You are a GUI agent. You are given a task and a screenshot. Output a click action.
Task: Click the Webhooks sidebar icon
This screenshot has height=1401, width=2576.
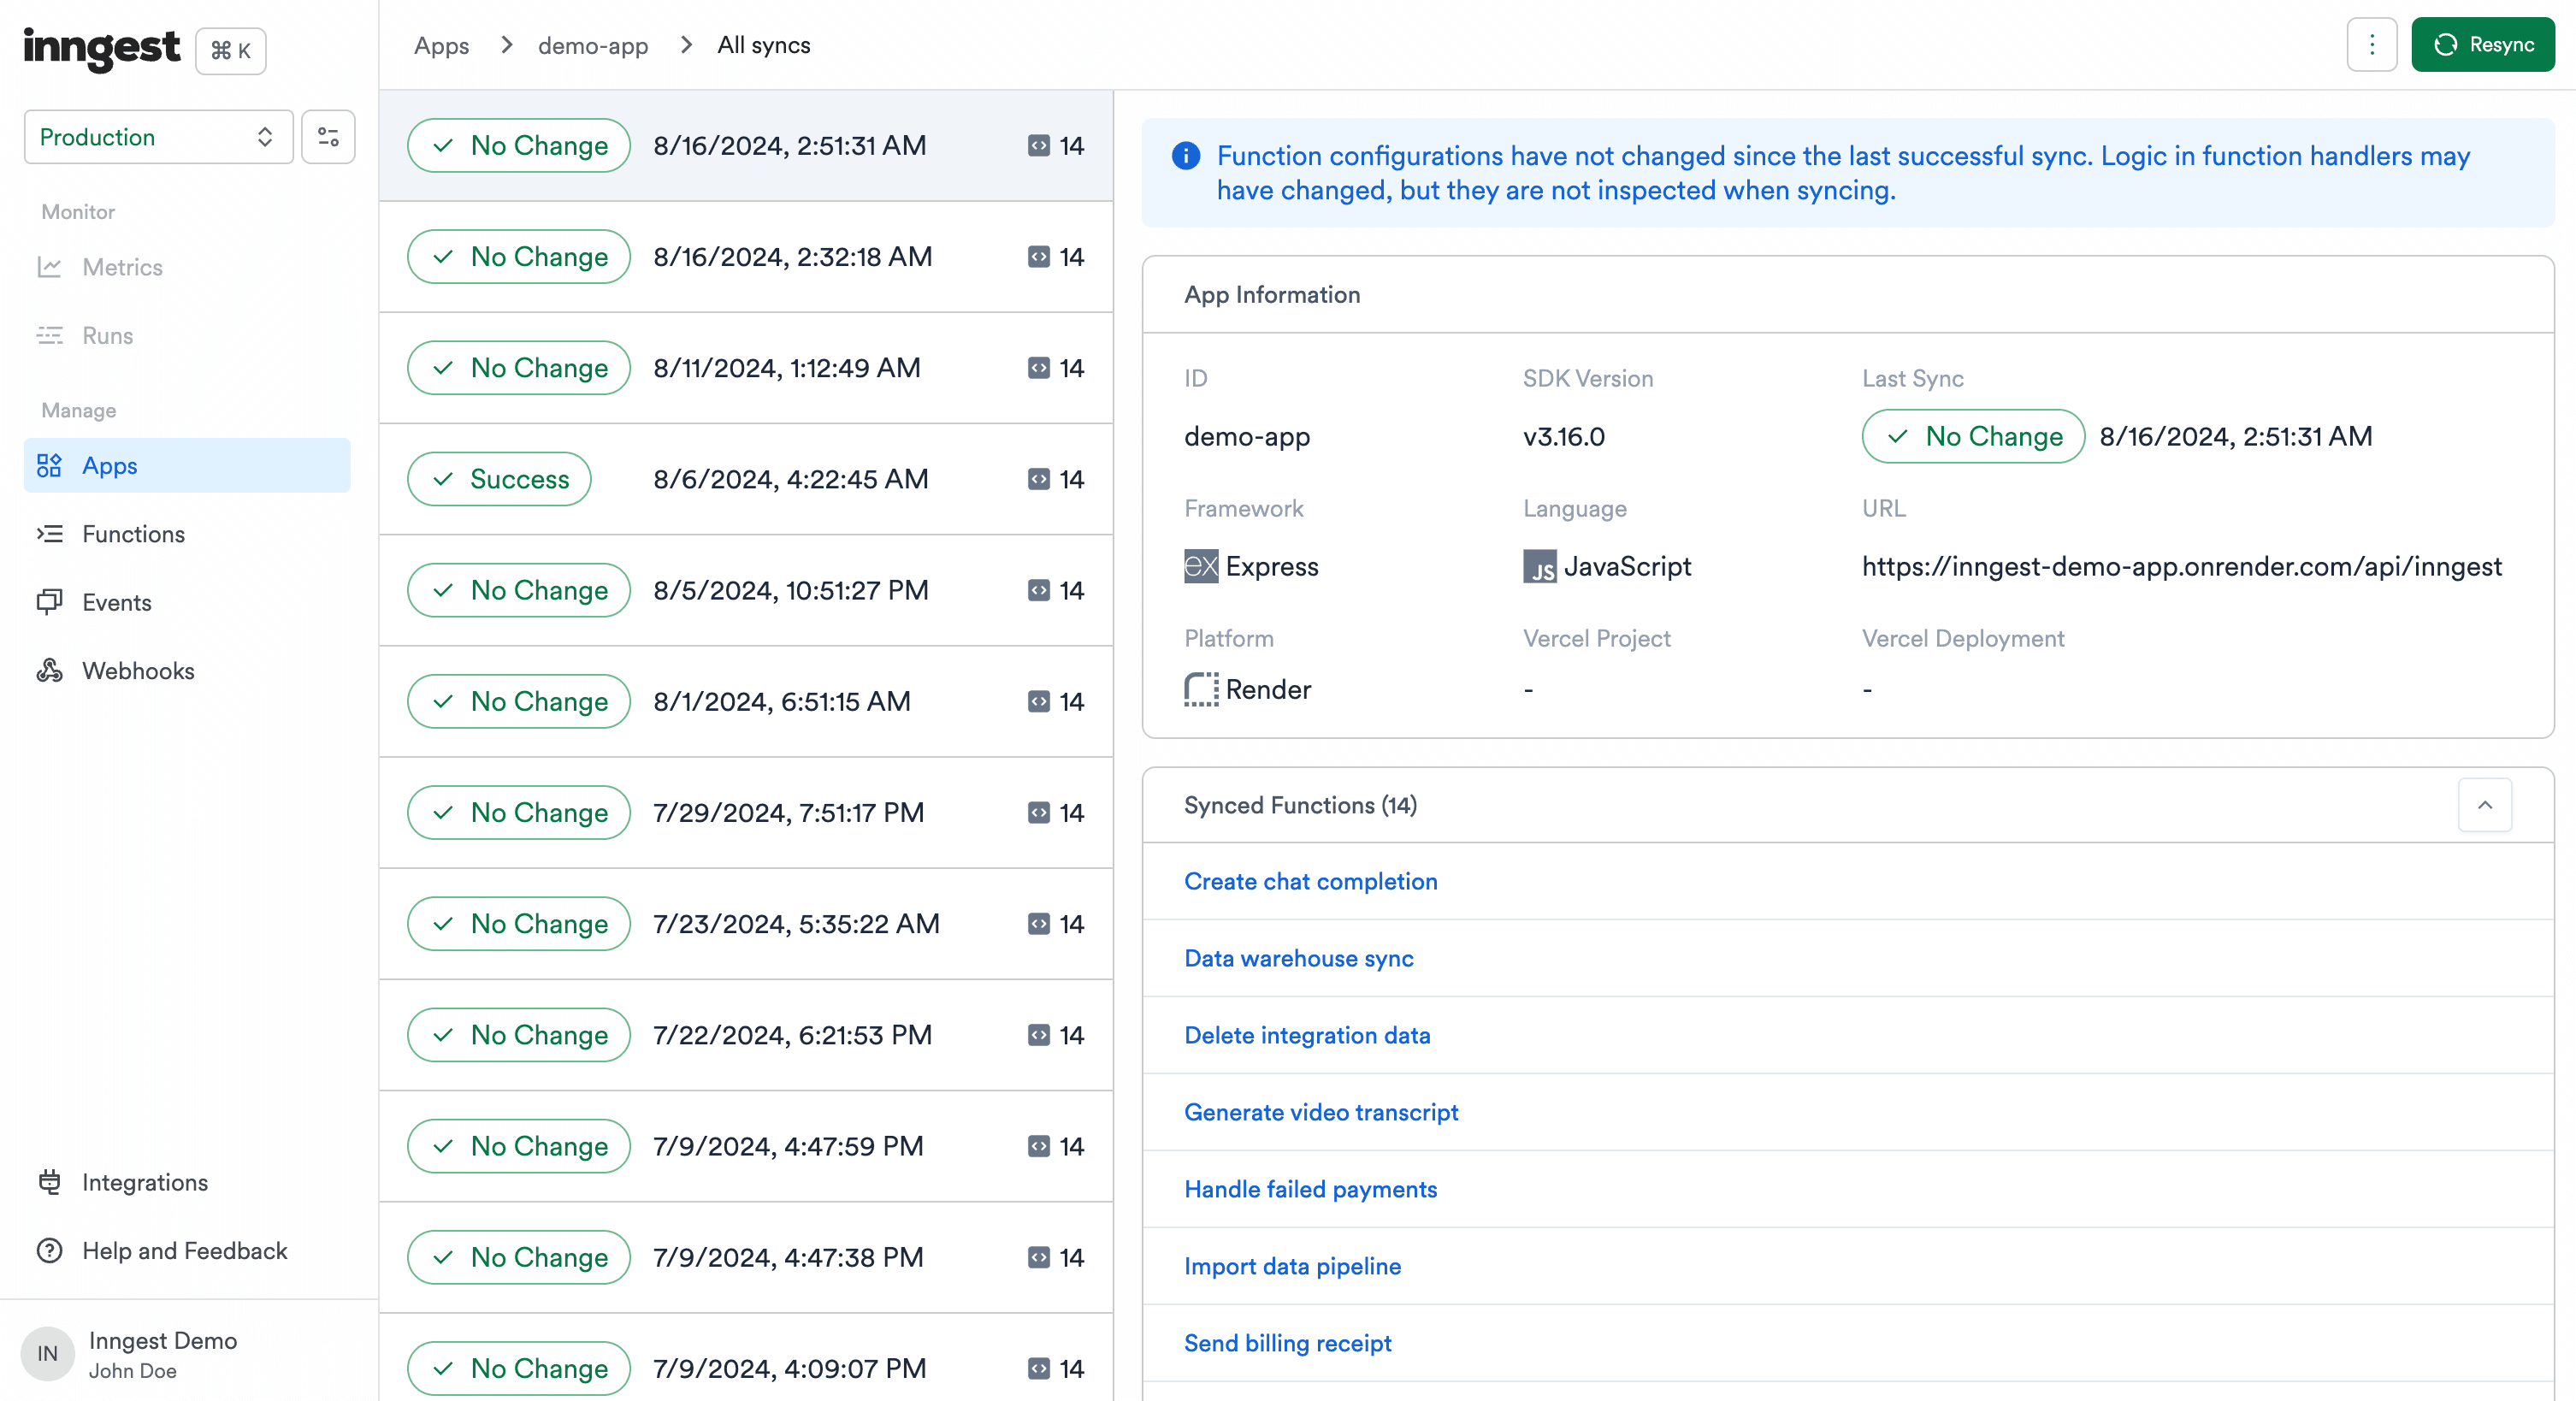50,670
